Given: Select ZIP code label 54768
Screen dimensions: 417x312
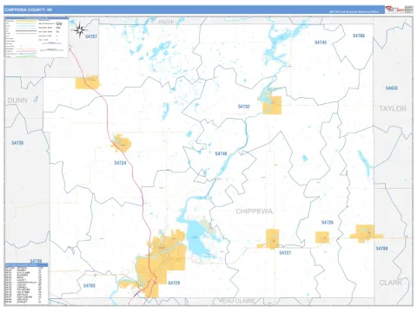Looking at the screenshot, I should click(x=381, y=249).
